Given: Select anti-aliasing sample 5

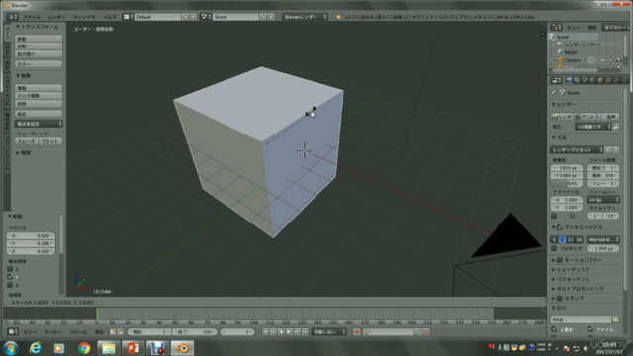Looking at the screenshot, I should pos(554,239).
